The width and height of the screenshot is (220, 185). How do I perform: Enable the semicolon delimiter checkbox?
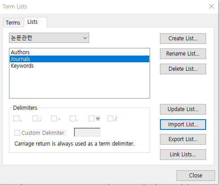point(35,119)
